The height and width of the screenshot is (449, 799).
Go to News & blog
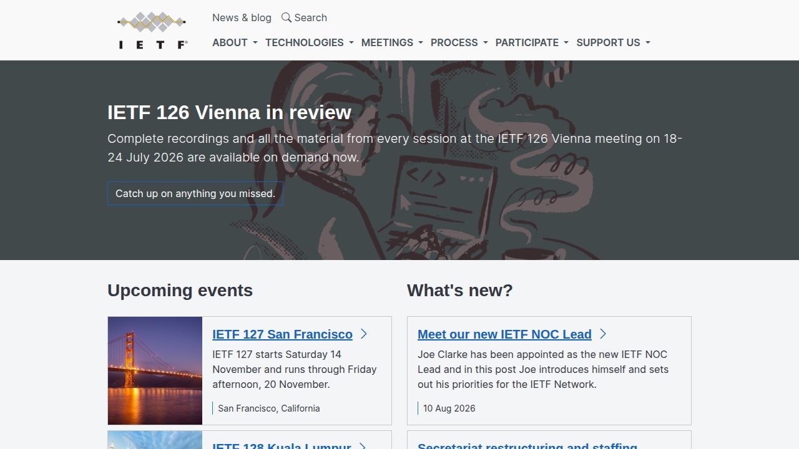(242, 17)
